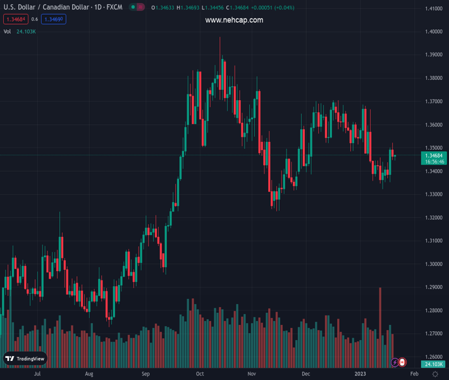Open chart settings gear icon

coord(435,374)
